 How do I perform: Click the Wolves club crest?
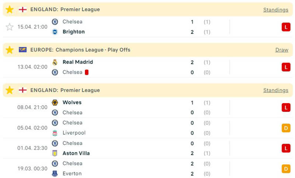pos(55,103)
